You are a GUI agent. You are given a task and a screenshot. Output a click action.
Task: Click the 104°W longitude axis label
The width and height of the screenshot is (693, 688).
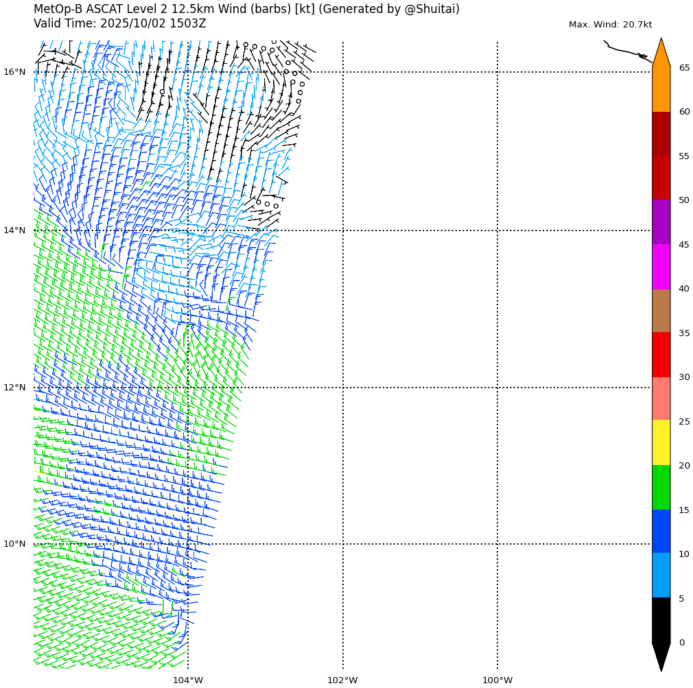coord(188,680)
